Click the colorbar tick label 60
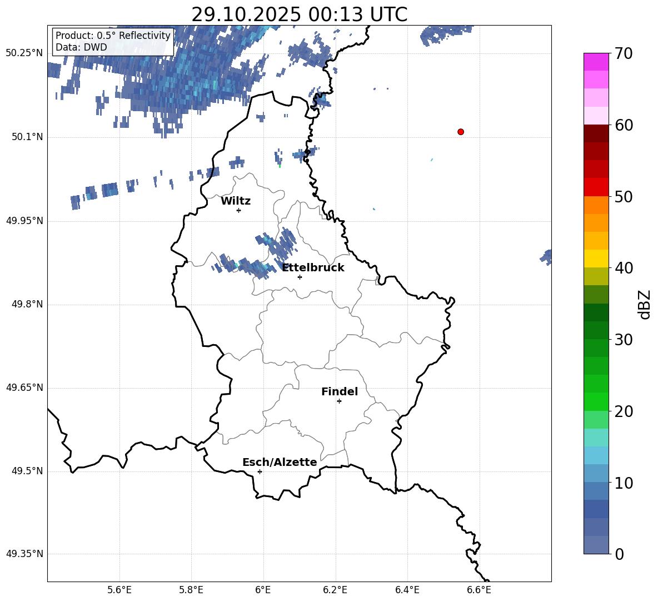Image resolution: width=658 pixels, height=601 pixels. click(x=624, y=125)
